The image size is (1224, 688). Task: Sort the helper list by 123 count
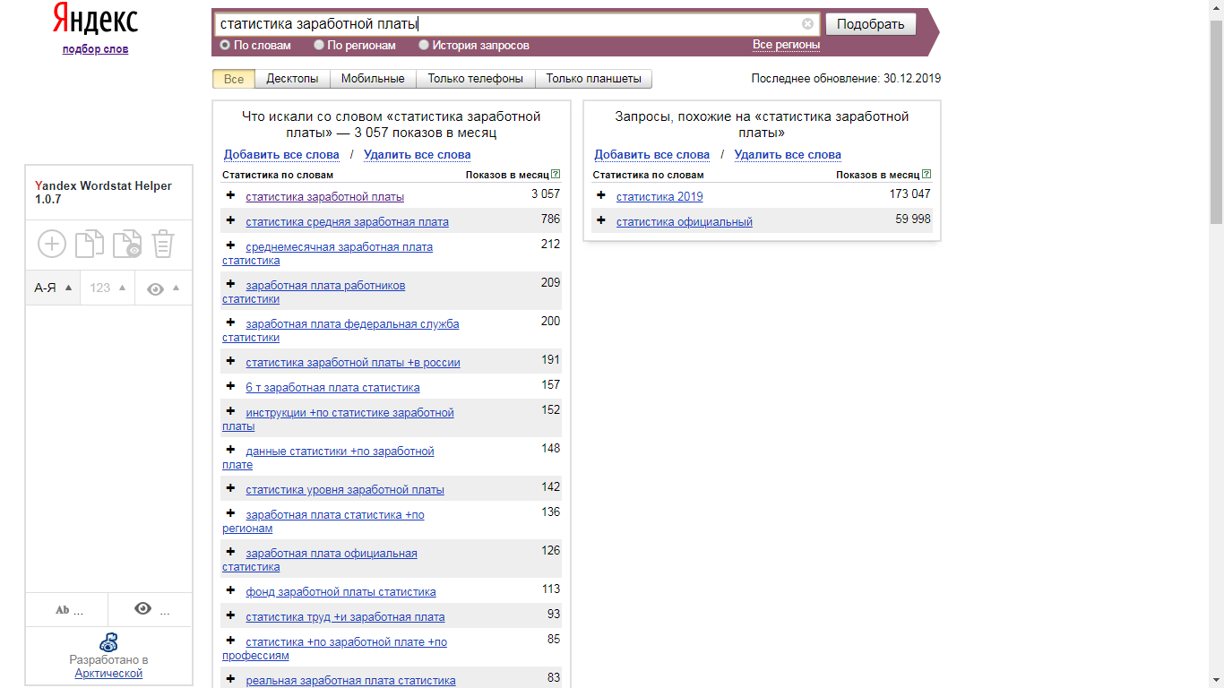pyautogui.click(x=108, y=288)
